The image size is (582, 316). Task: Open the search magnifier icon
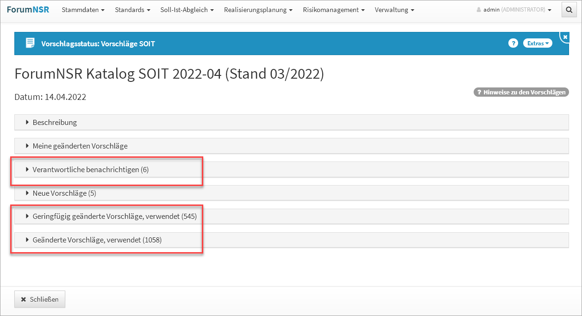click(569, 10)
